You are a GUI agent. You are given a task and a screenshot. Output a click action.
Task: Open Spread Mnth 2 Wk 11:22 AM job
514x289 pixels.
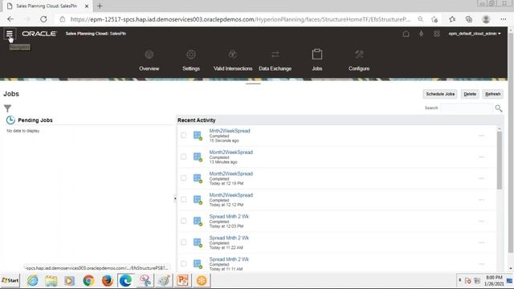[x=229, y=238]
